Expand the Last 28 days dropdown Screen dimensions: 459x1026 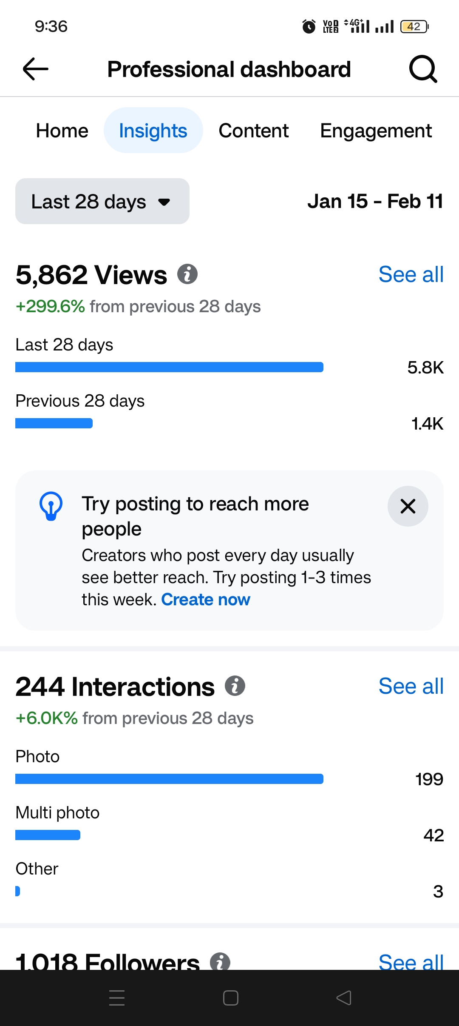point(102,201)
